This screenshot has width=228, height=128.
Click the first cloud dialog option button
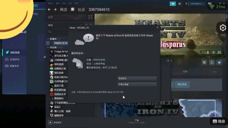coord(137,78)
